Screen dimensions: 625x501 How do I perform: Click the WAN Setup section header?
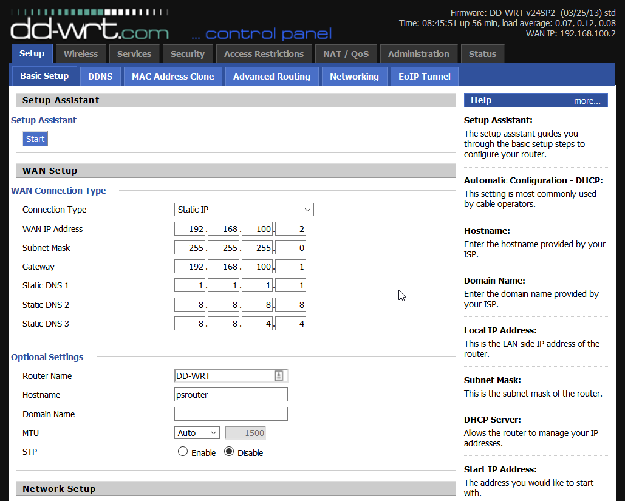[x=236, y=171]
